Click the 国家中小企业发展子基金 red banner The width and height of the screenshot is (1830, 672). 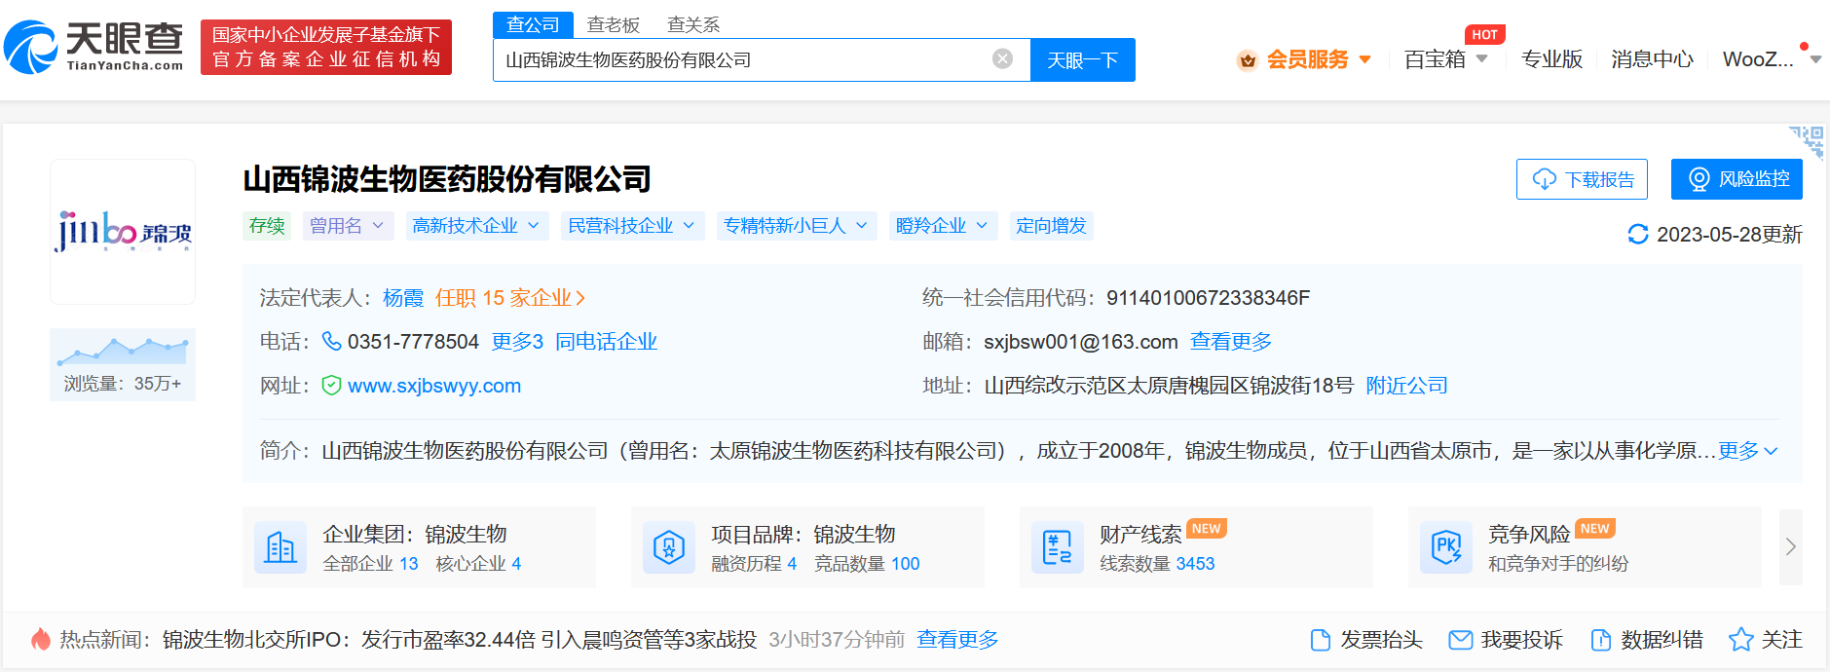[x=326, y=47]
